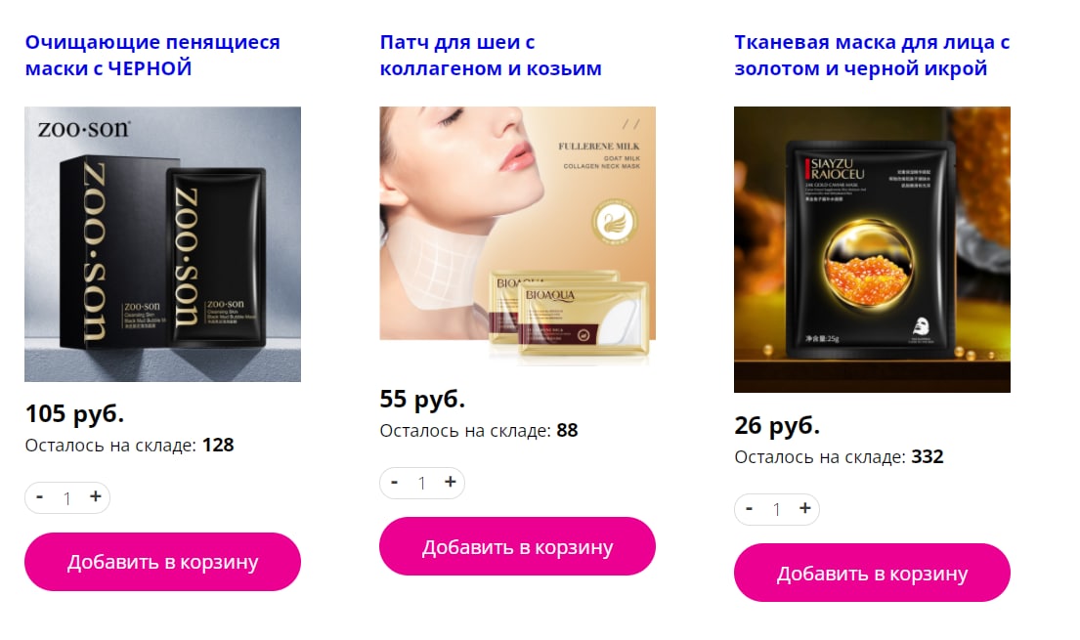
Task: Add the collagen neck patch to cart
Action: click(517, 546)
